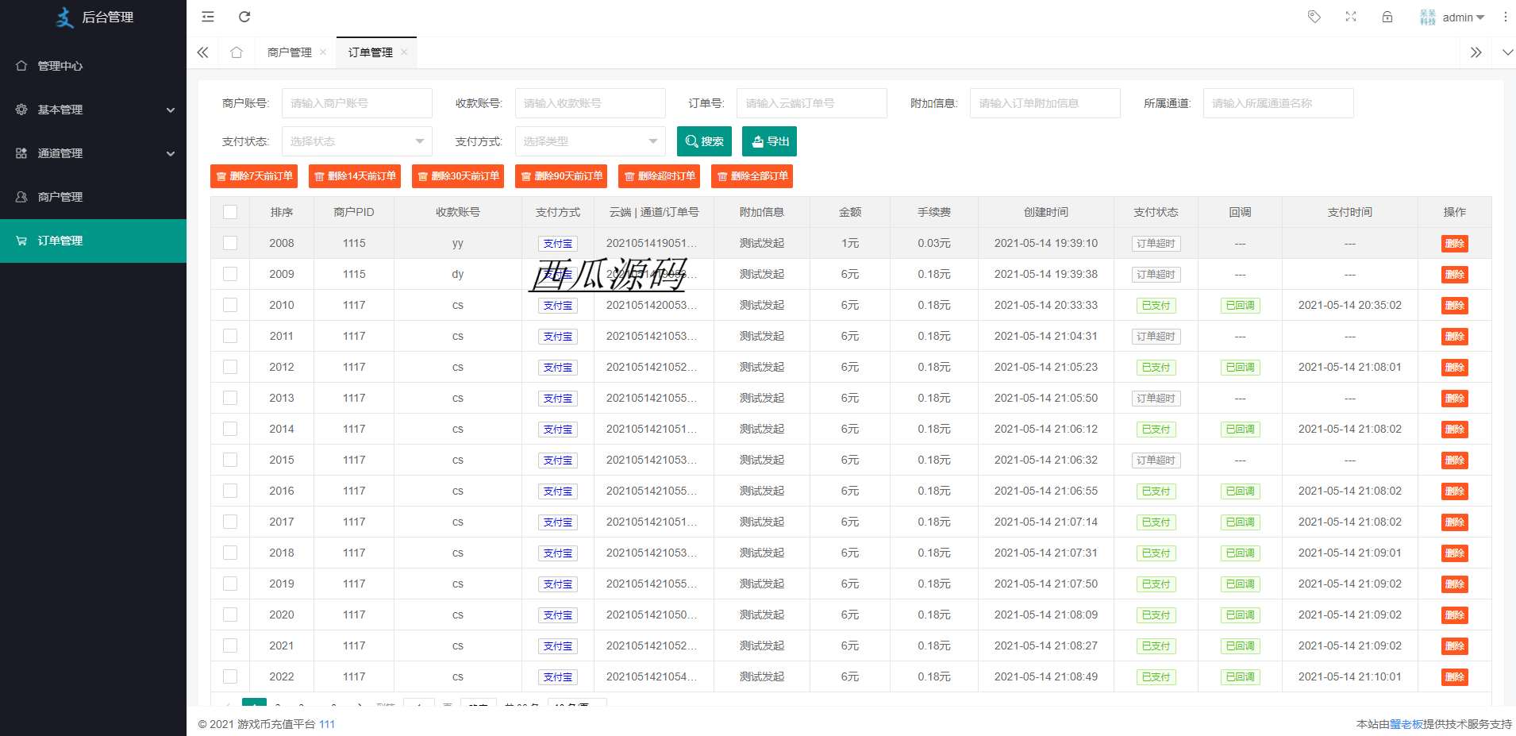Check the row 2009 checkbox

click(230, 274)
